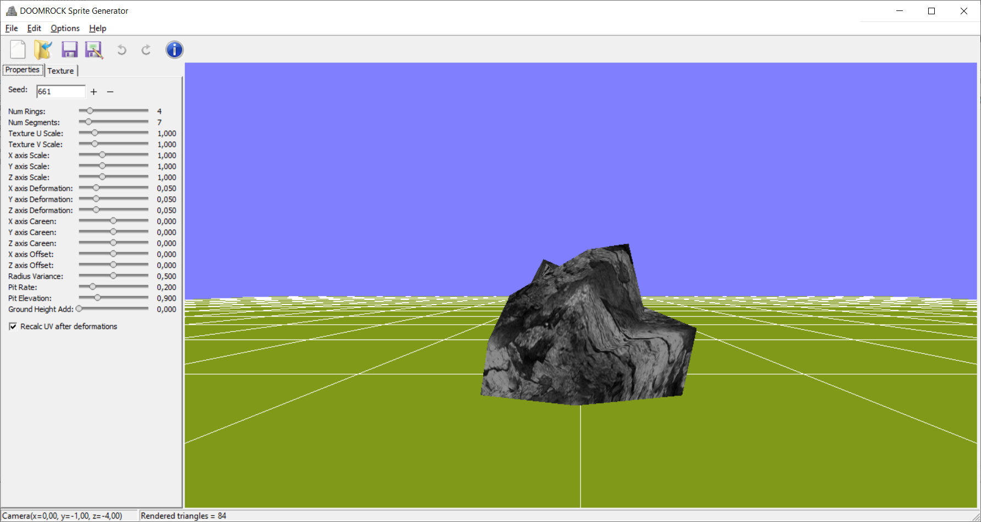The width and height of the screenshot is (981, 522).
Task: Undo the last change
Action: 121,49
